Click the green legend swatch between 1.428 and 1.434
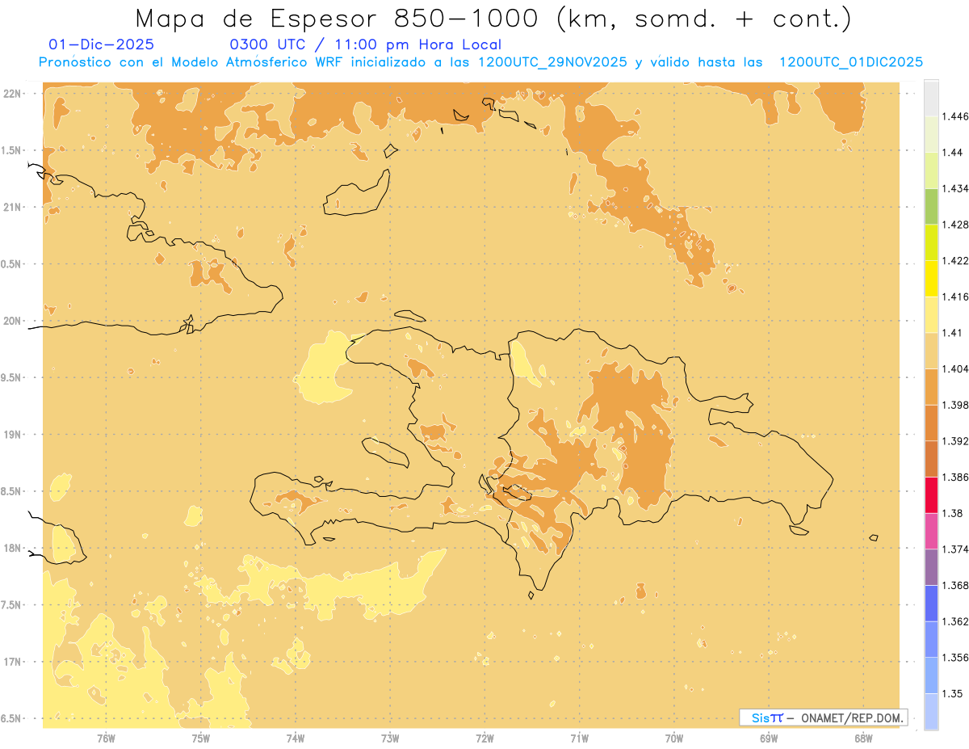Image resolution: width=969 pixels, height=749 pixels. [x=931, y=206]
